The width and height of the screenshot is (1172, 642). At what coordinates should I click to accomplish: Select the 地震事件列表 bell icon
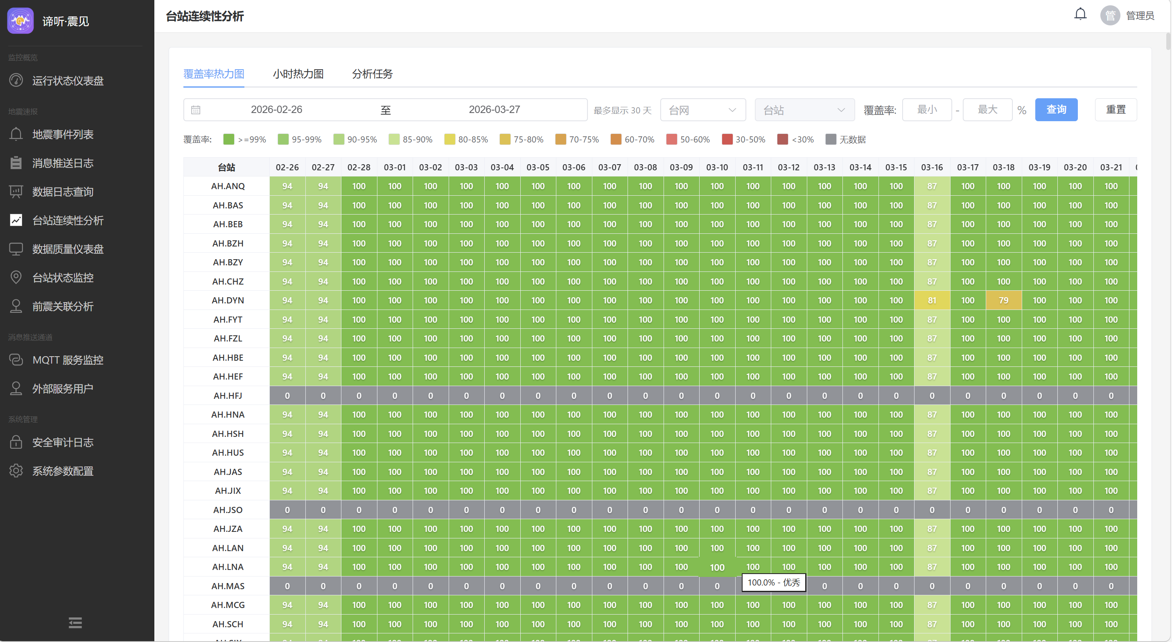point(16,134)
